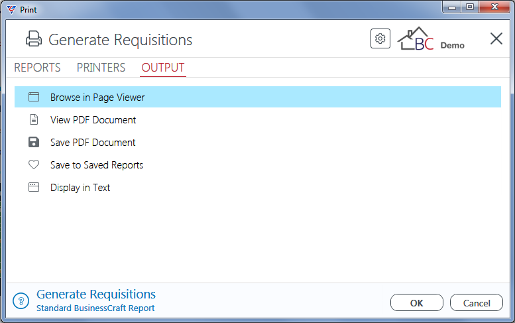Viewport: 515px width, 323px height.
Task: Click the Browse in Page Viewer window icon
Action: pos(34,97)
